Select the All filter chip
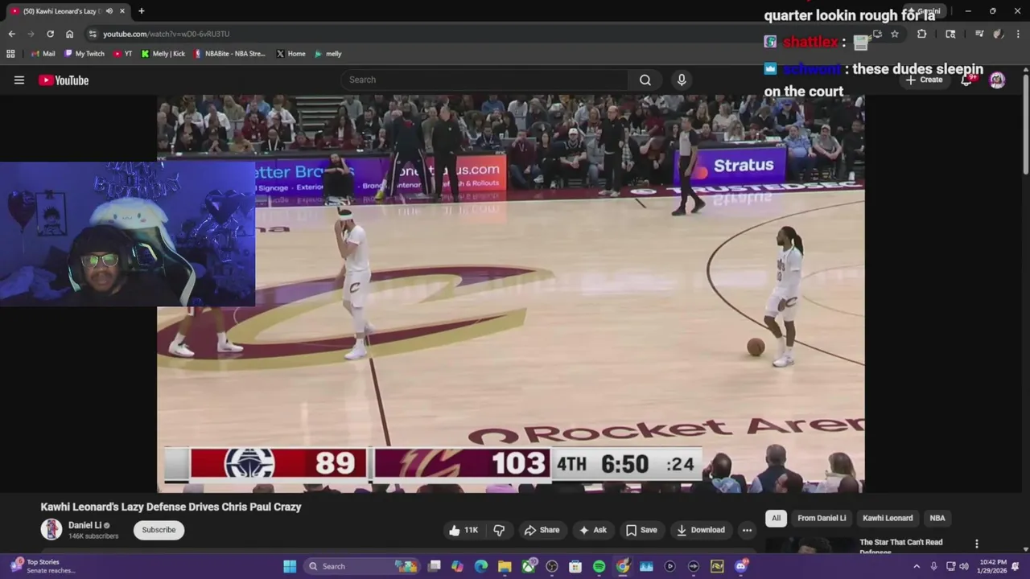This screenshot has width=1030, height=579. click(776, 518)
